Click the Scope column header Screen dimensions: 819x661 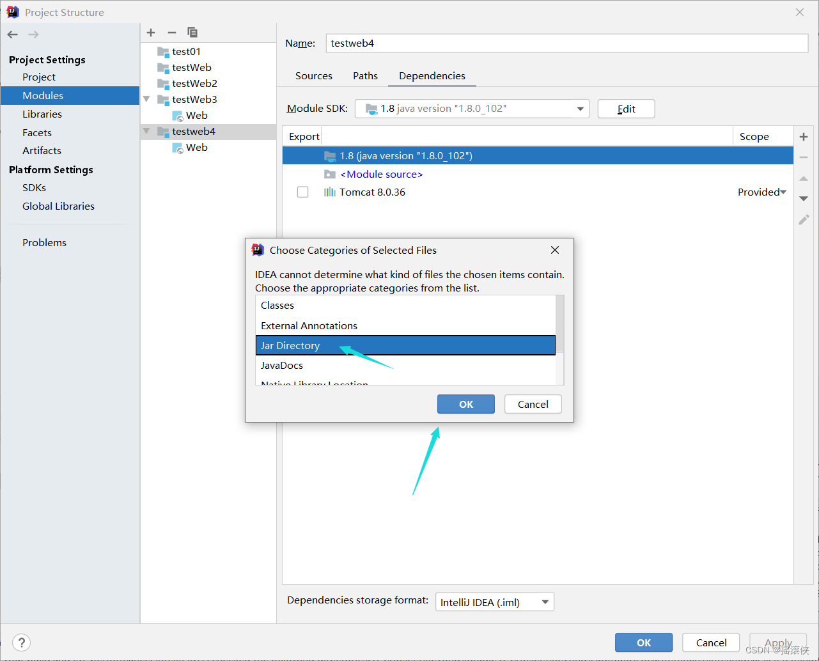tap(754, 136)
